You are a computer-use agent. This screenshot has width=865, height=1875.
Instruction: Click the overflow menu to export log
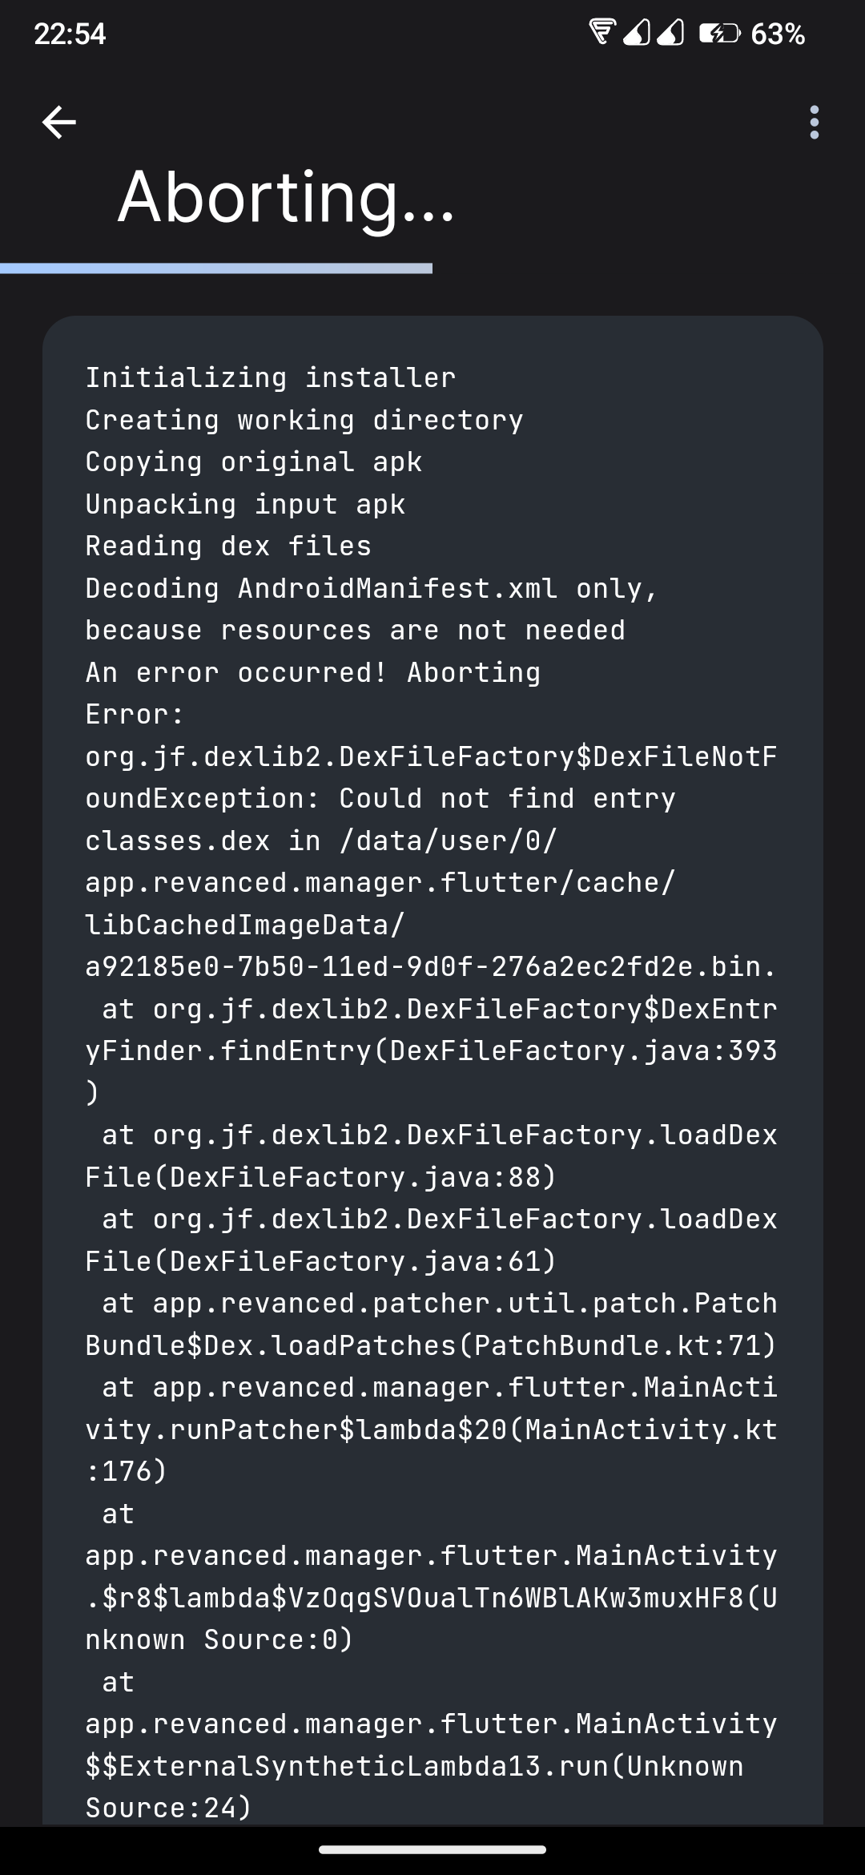(814, 123)
